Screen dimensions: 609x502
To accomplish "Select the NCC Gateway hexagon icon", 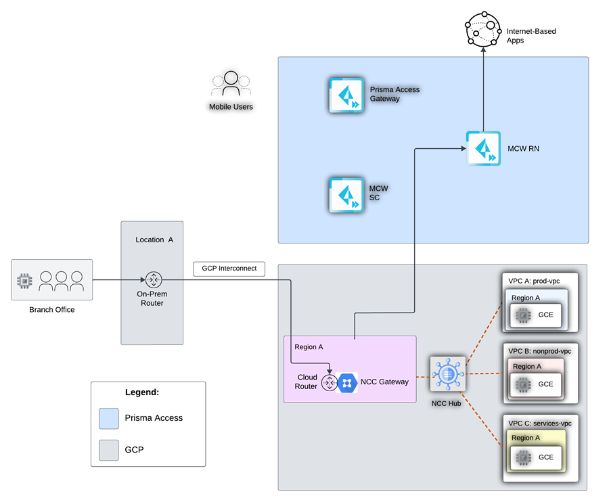I will click(x=347, y=383).
